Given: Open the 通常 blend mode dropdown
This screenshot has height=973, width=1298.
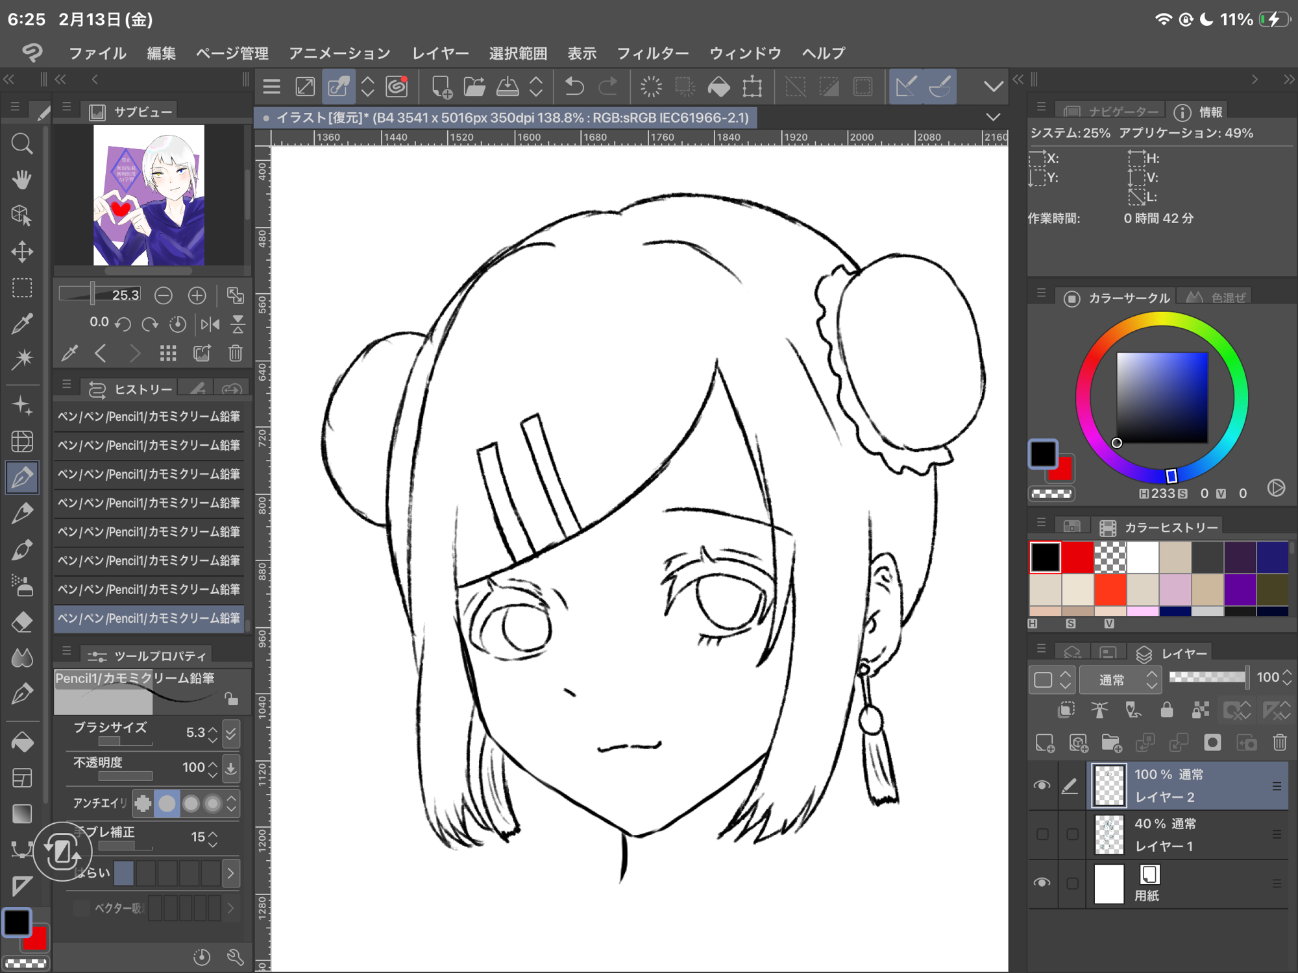Looking at the screenshot, I should pyautogui.click(x=1121, y=680).
